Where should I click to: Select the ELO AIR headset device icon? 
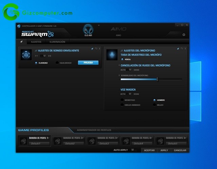point(88,29)
